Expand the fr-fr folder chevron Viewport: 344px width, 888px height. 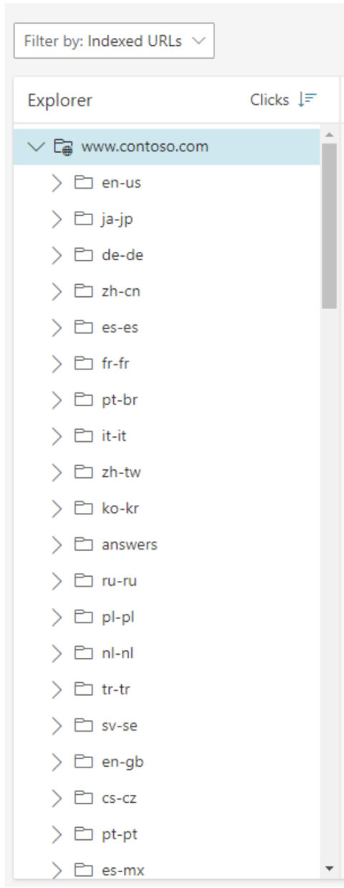pos(57,364)
